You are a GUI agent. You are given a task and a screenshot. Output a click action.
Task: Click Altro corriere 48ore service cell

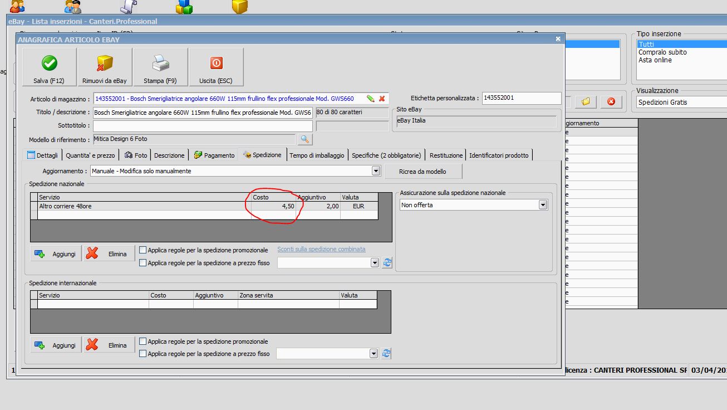[144, 206]
